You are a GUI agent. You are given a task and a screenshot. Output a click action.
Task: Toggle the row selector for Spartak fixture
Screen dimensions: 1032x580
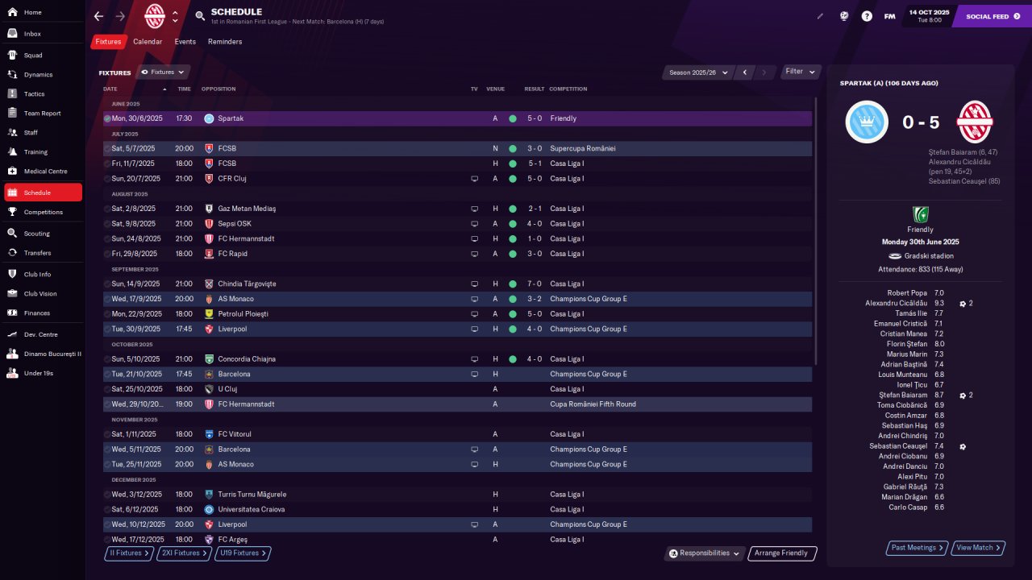pos(107,118)
